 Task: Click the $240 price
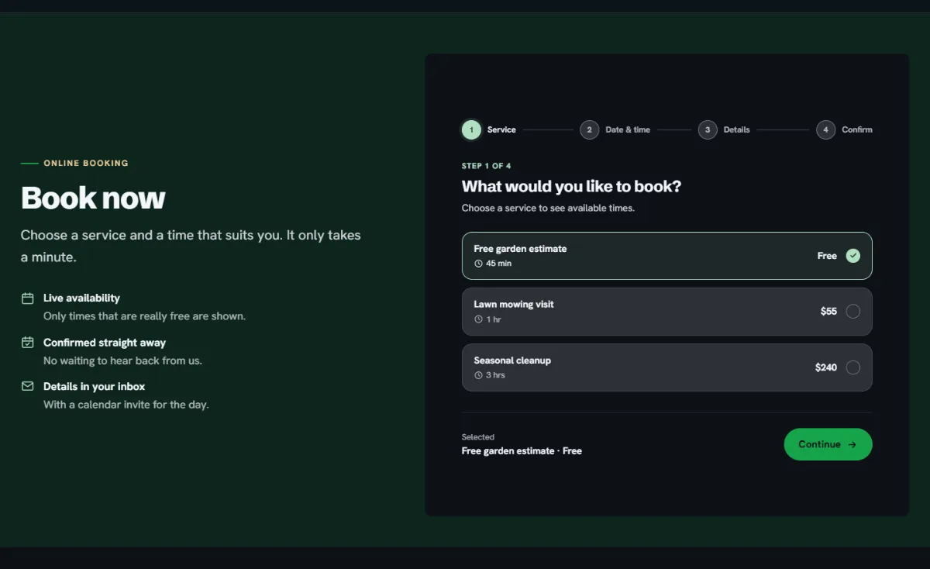point(826,367)
